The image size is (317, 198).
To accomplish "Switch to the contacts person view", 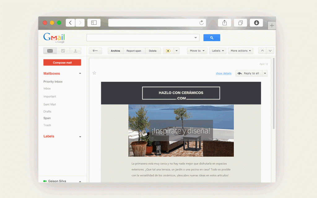I will 76,51.
